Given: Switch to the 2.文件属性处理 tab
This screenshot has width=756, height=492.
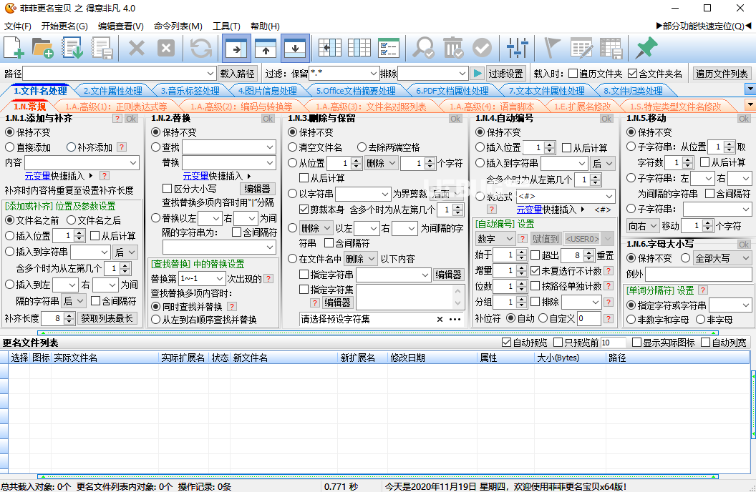Looking at the screenshot, I should point(113,91).
